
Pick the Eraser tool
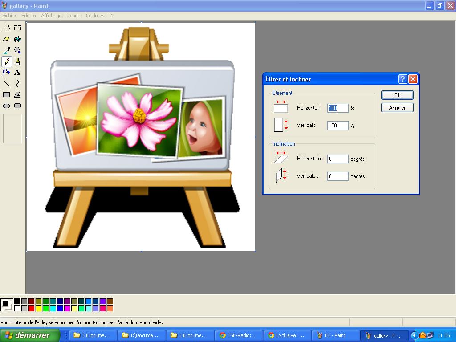pos(7,39)
